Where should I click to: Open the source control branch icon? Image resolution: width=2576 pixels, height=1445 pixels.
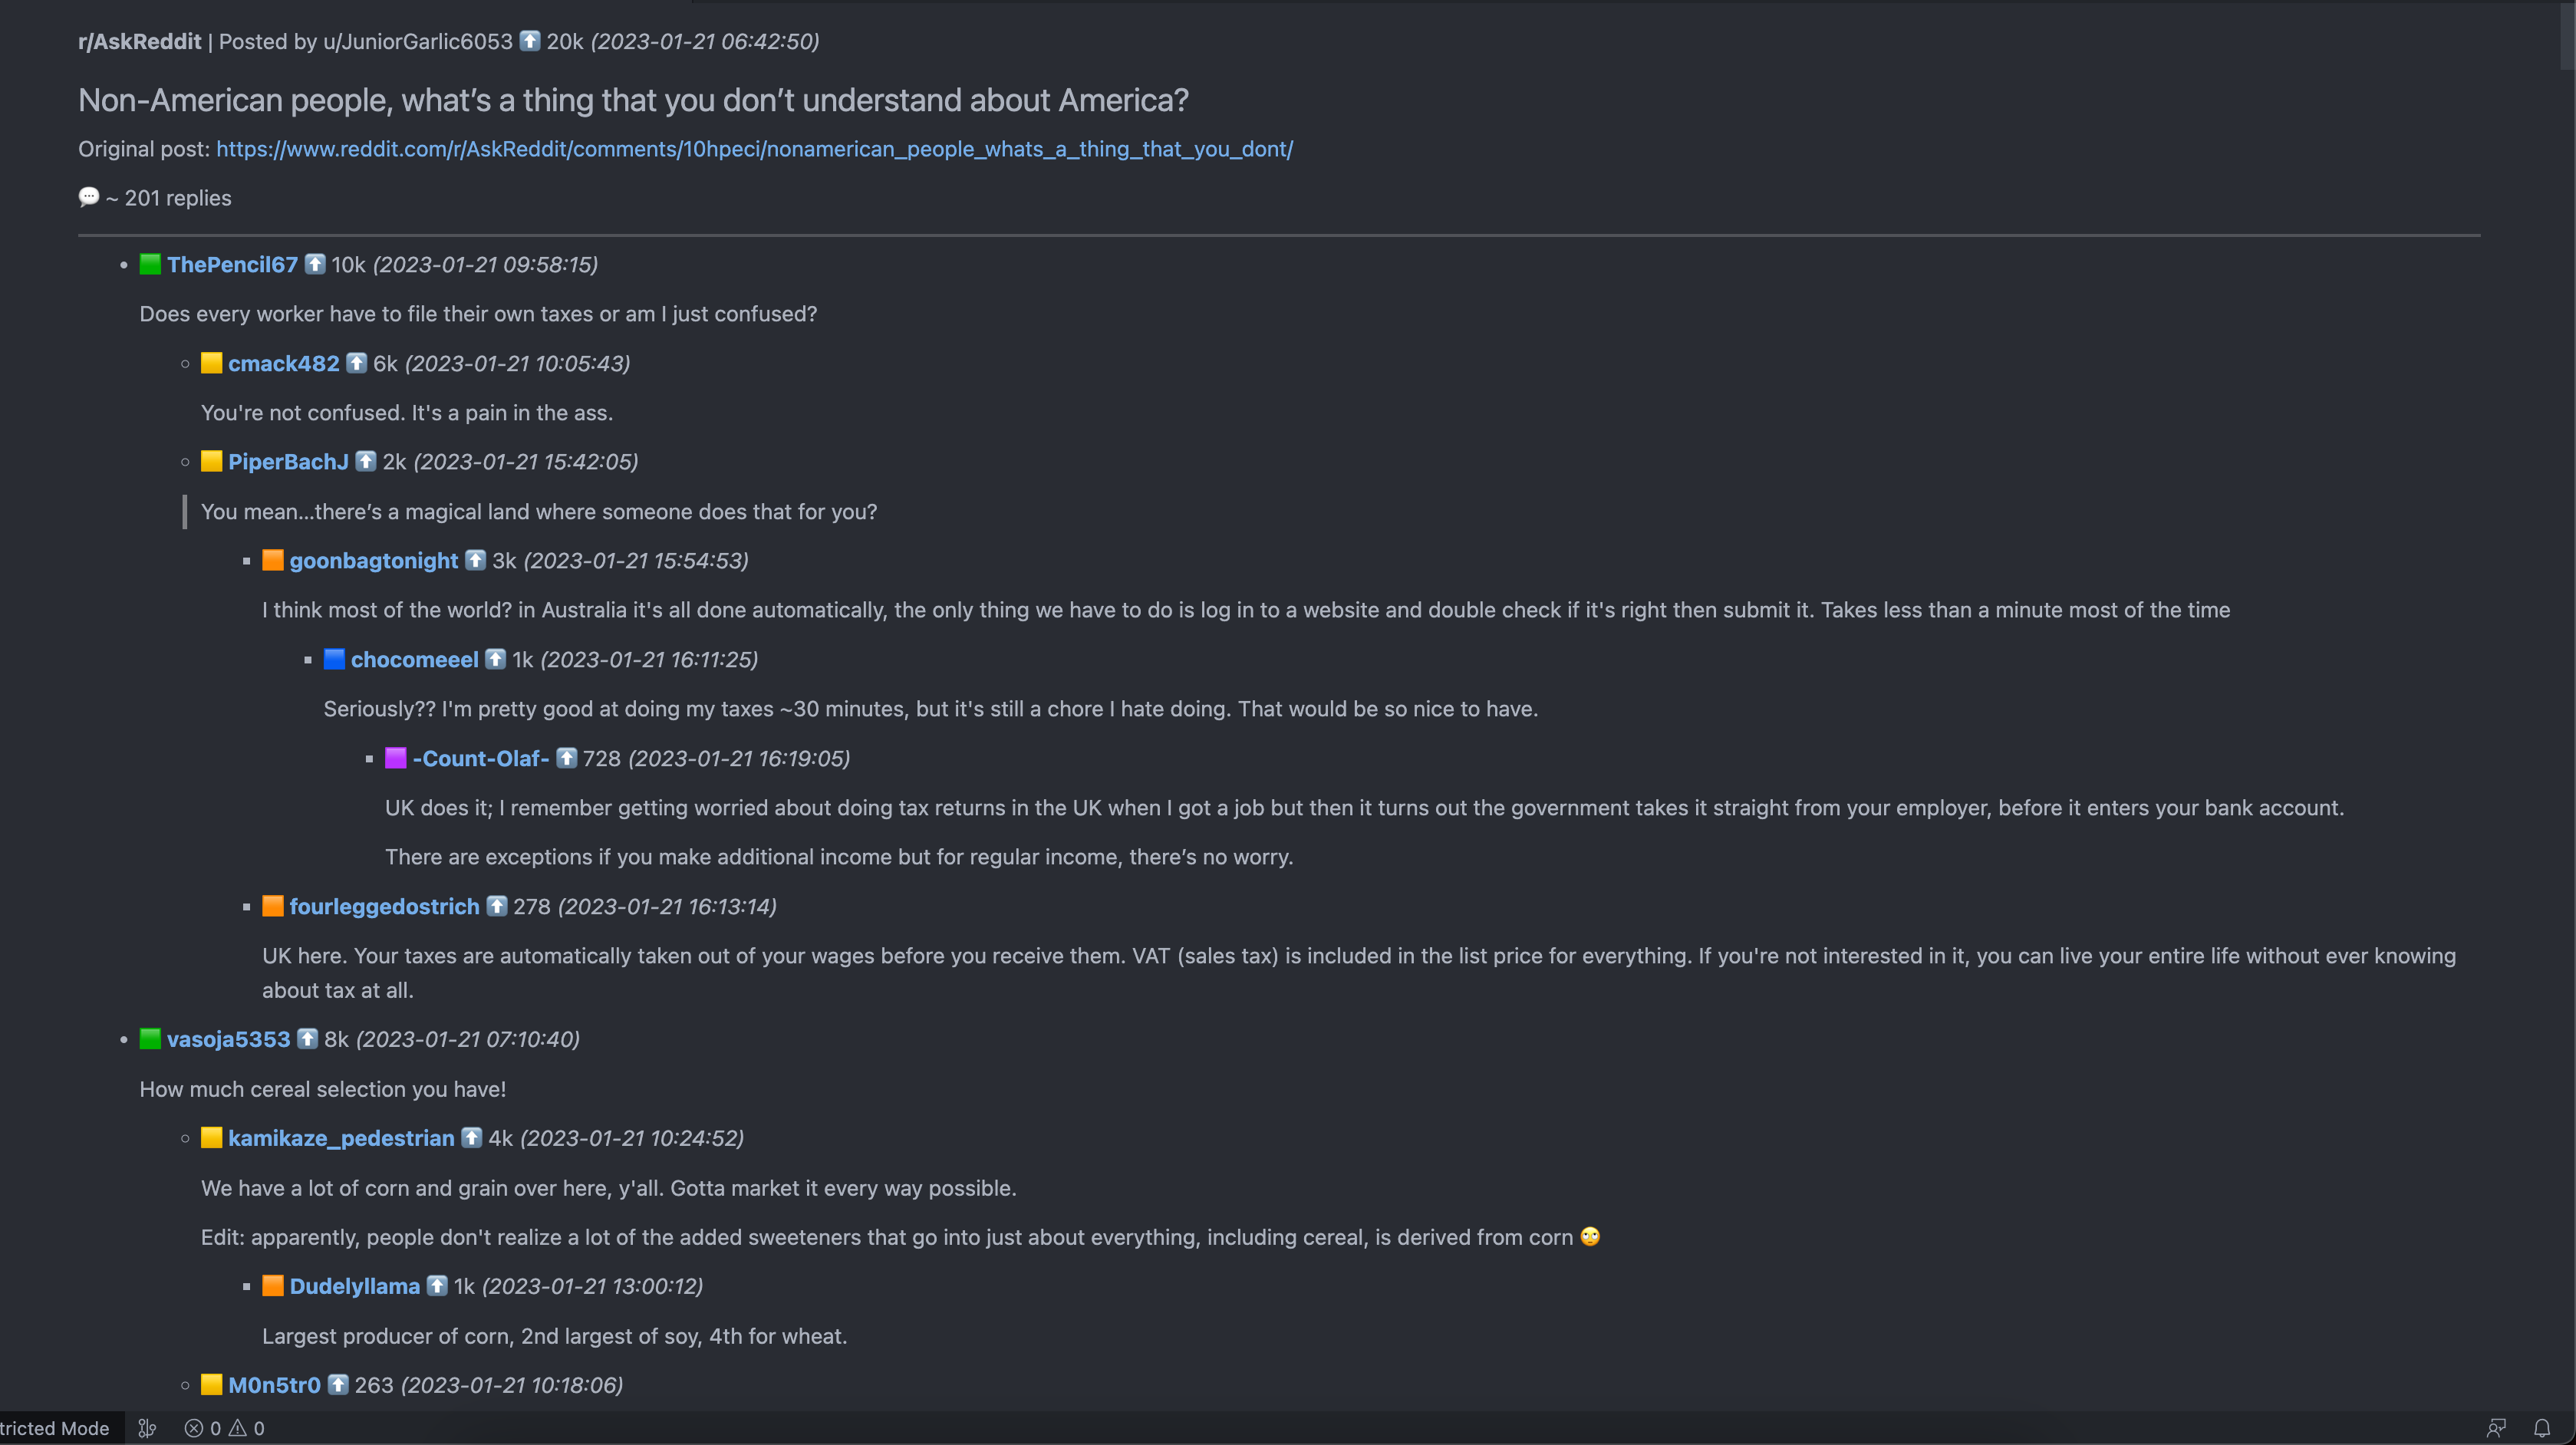pos(147,1428)
